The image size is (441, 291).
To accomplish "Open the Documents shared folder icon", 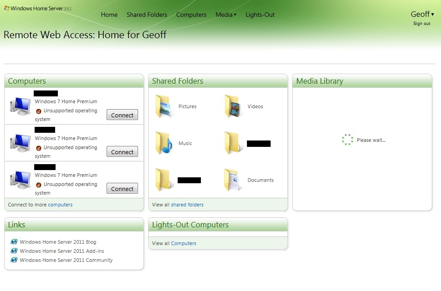I will pyautogui.click(x=232, y=180).
